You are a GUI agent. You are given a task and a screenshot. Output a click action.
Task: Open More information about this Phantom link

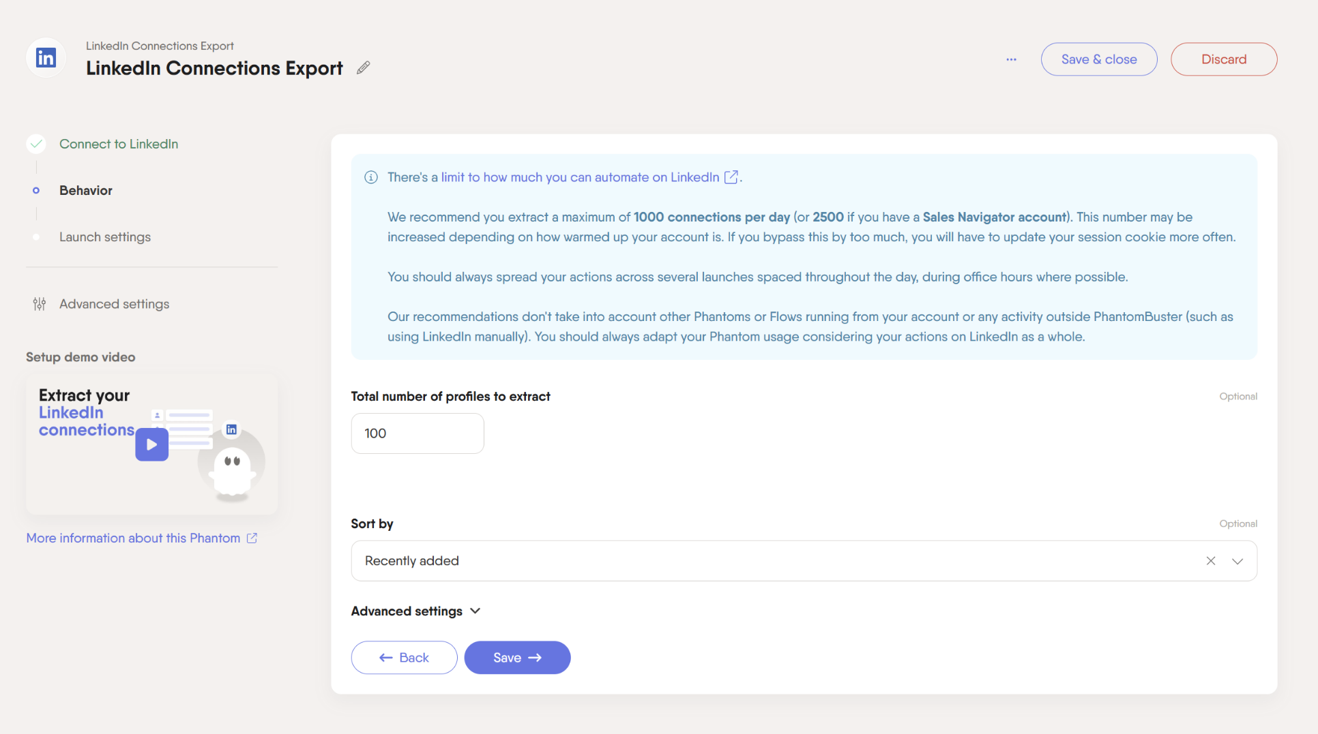click(133, 538)
